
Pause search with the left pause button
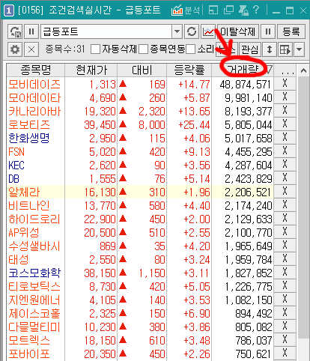[x=31, y=31]
